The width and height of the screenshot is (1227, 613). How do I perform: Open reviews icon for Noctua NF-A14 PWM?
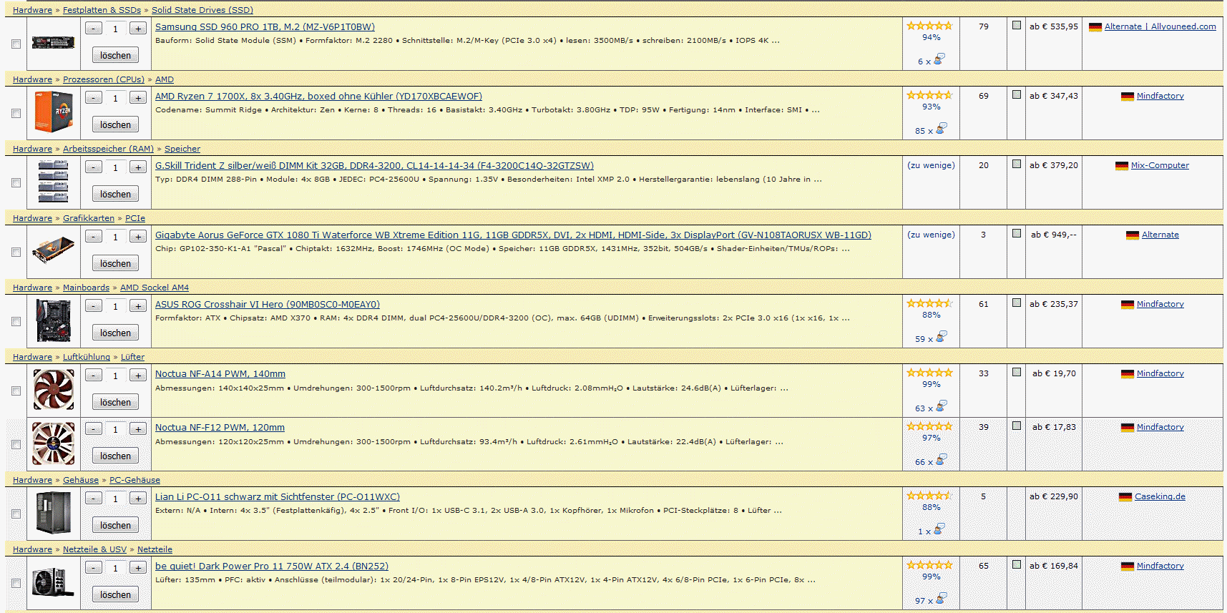pyautogui.click(x=941, y=406)
